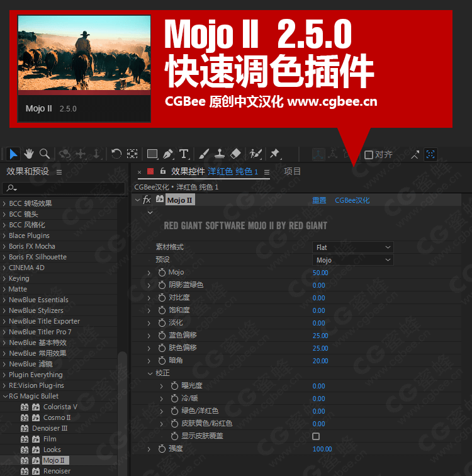The width and height of the screenshot is (472, 476).
Task: Select the Eraser tool
Action: coord(235,154)
